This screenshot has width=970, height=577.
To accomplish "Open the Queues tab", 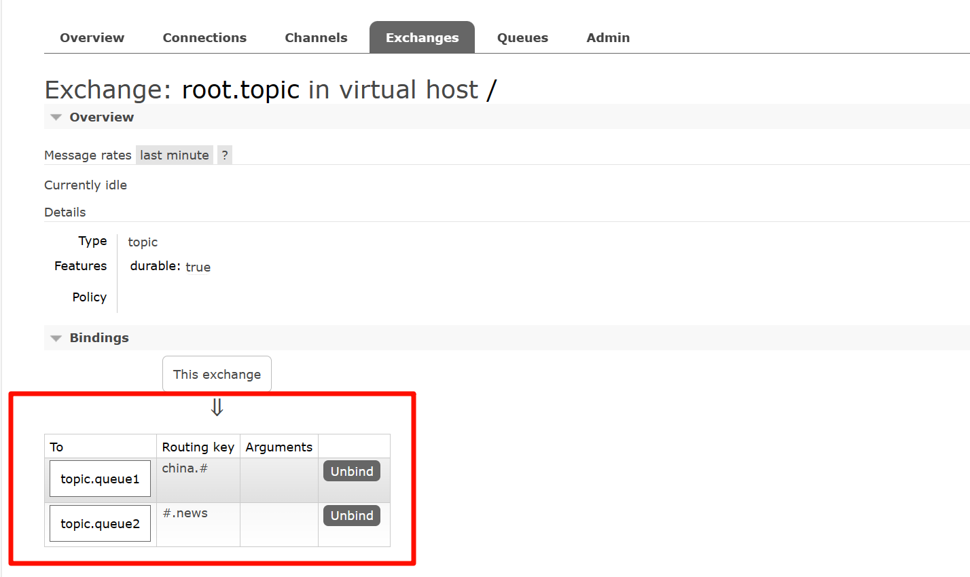I will (x=522, y=38).
